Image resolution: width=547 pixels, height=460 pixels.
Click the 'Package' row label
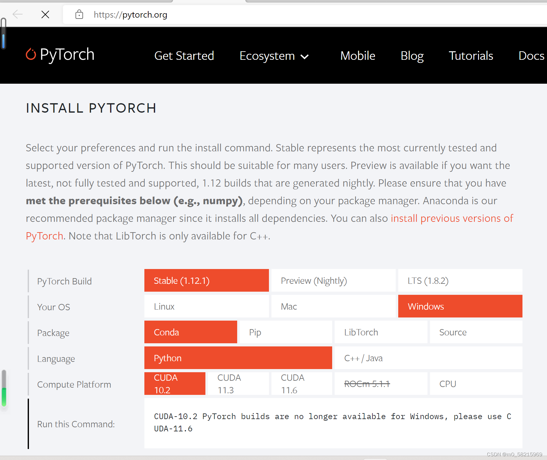point(53,333)
